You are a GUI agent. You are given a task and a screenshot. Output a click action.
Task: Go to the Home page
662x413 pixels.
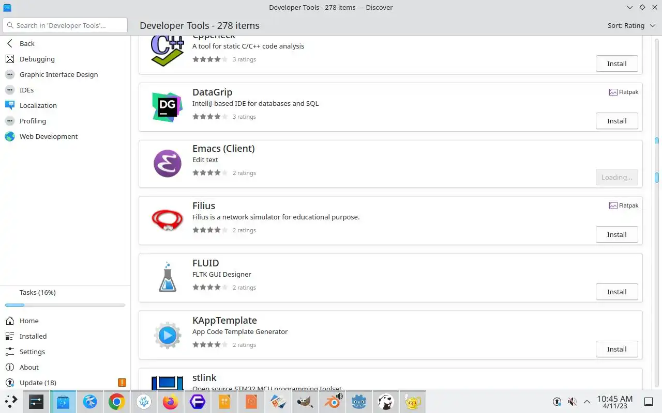(65, 321)
